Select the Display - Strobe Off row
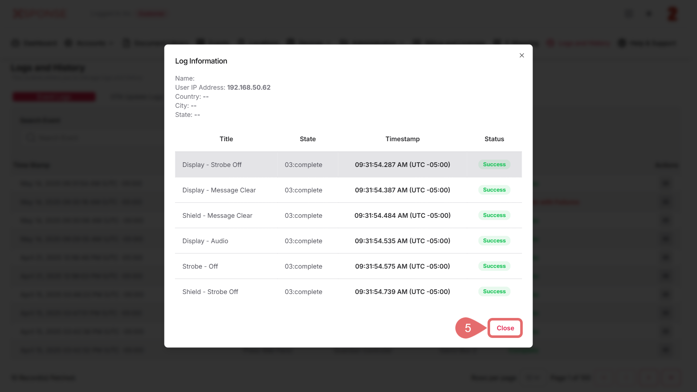697x392 pixels. (x=212, y=165)
